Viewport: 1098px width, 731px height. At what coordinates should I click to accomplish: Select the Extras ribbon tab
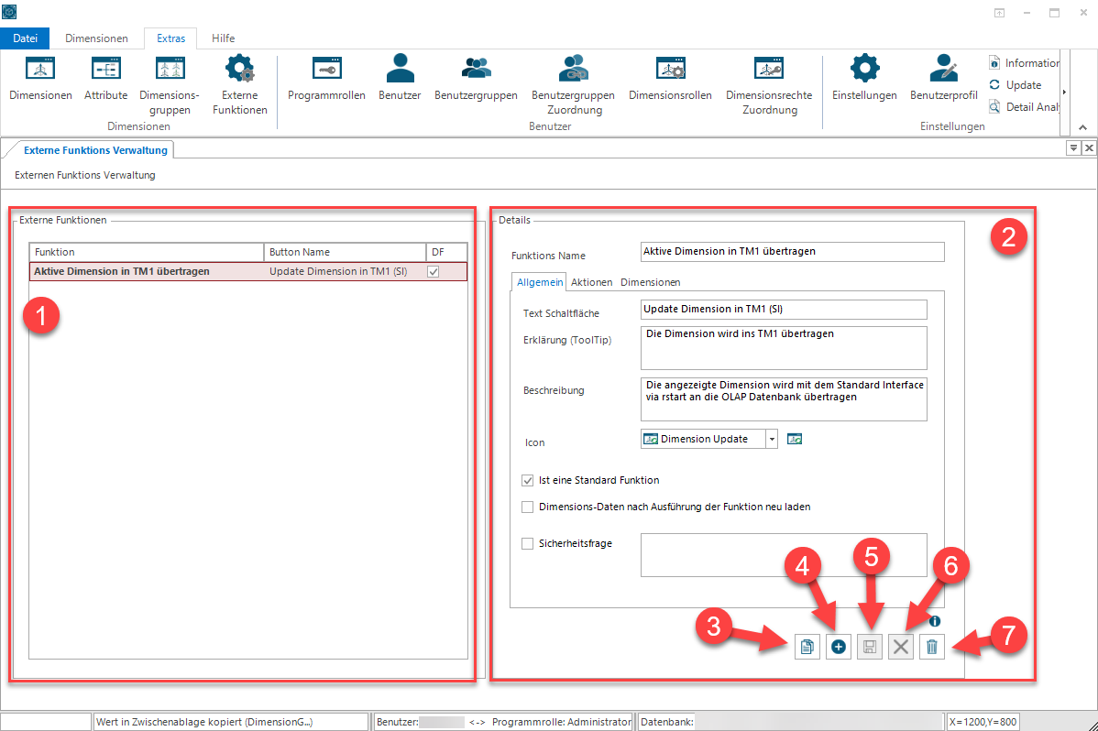[x=170, y=38]
